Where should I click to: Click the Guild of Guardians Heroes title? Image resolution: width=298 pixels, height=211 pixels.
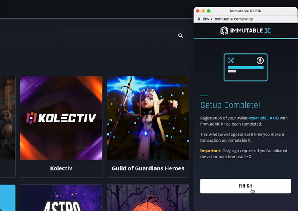point(148,168)
